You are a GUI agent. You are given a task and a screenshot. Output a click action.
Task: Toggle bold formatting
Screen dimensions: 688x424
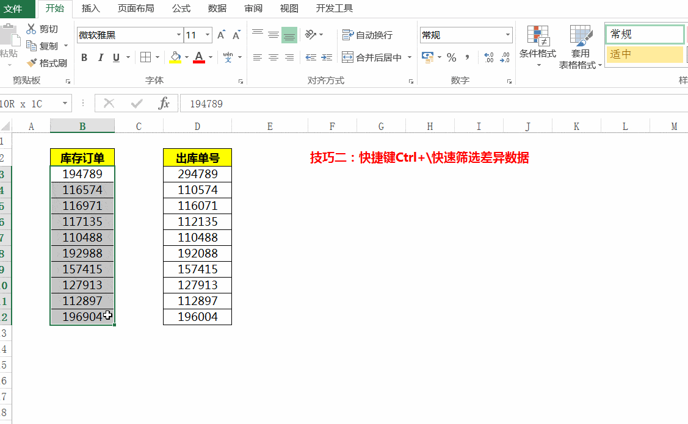[84, 57]
